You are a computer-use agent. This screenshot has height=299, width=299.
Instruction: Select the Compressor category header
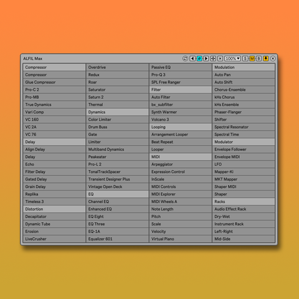(54, 67)
